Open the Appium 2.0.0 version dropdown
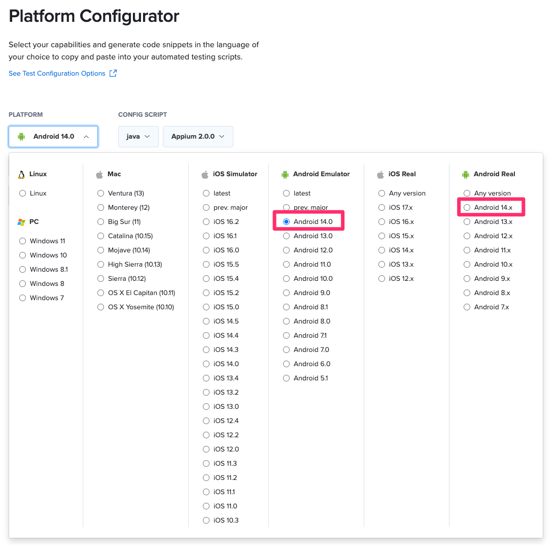 [x=198, y=137]
